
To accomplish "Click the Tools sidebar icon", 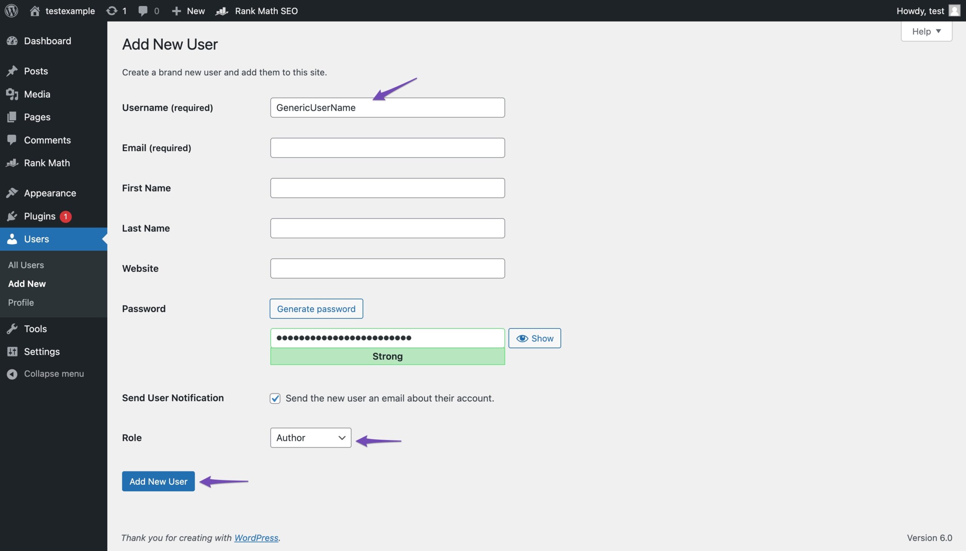I will coord(12,328).
